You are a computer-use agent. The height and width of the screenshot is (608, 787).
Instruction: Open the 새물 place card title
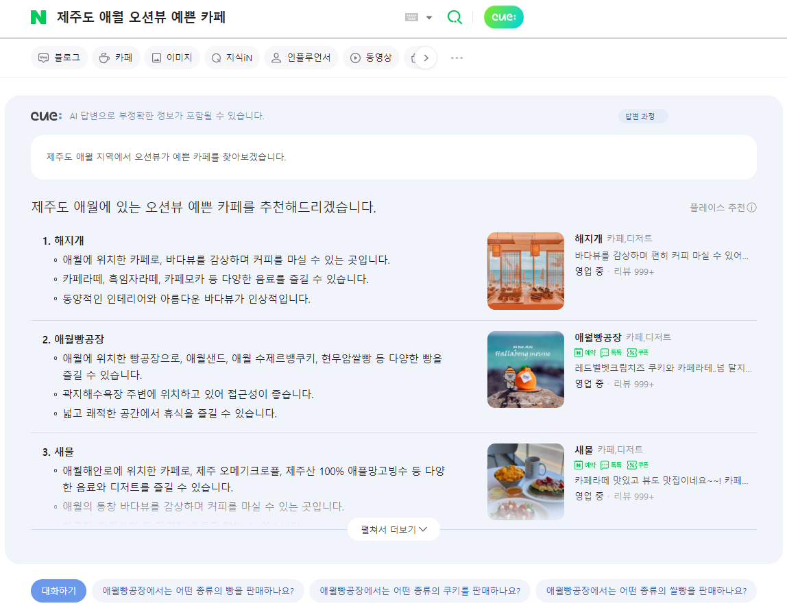[583, 450]
